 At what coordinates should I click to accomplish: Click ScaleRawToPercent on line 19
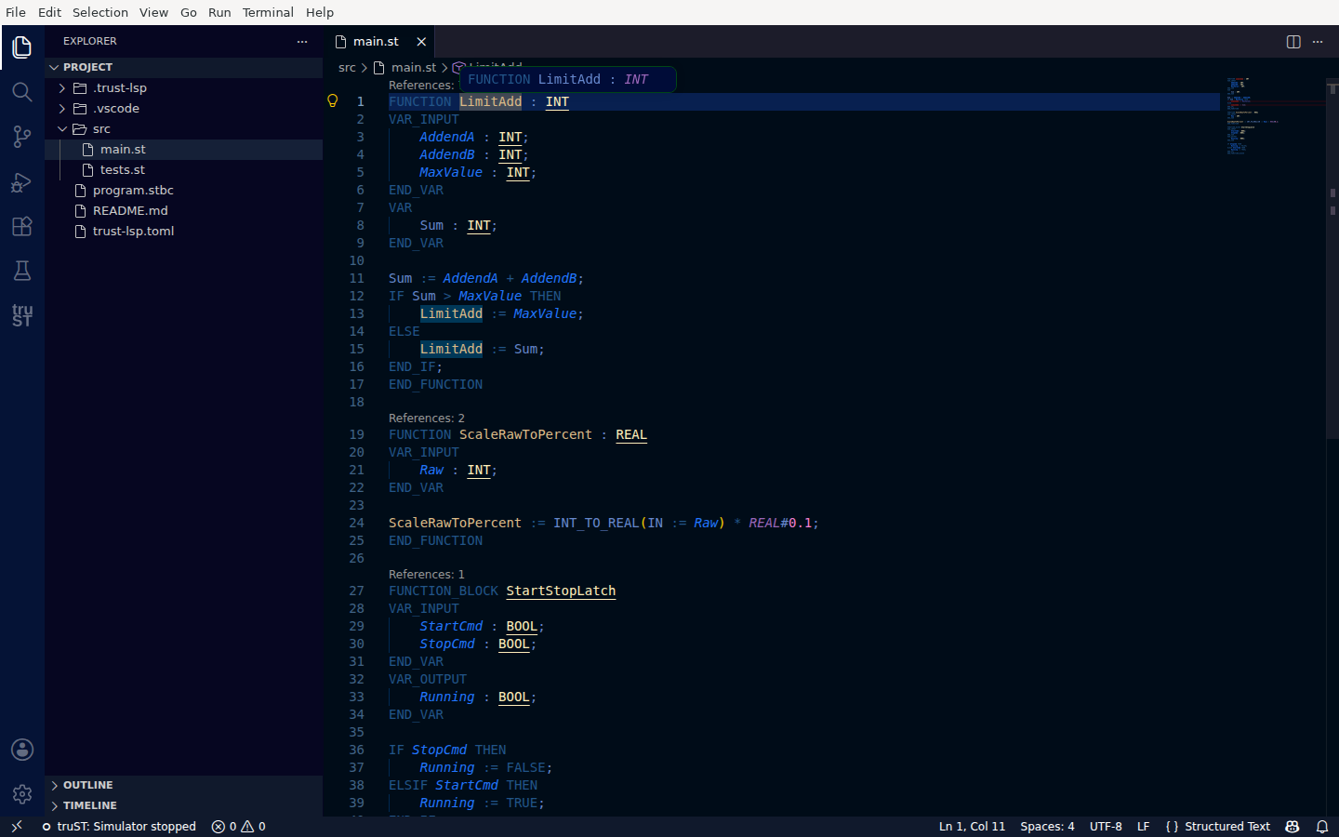(525, 434)
